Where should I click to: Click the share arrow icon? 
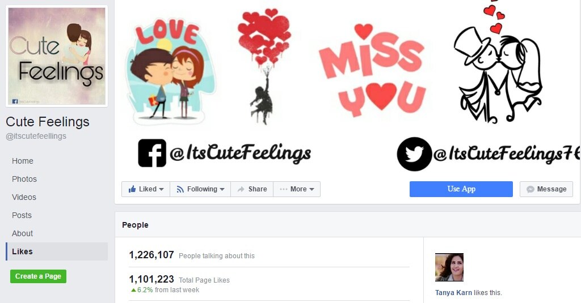pyautogui.click(x=241, y=189)
